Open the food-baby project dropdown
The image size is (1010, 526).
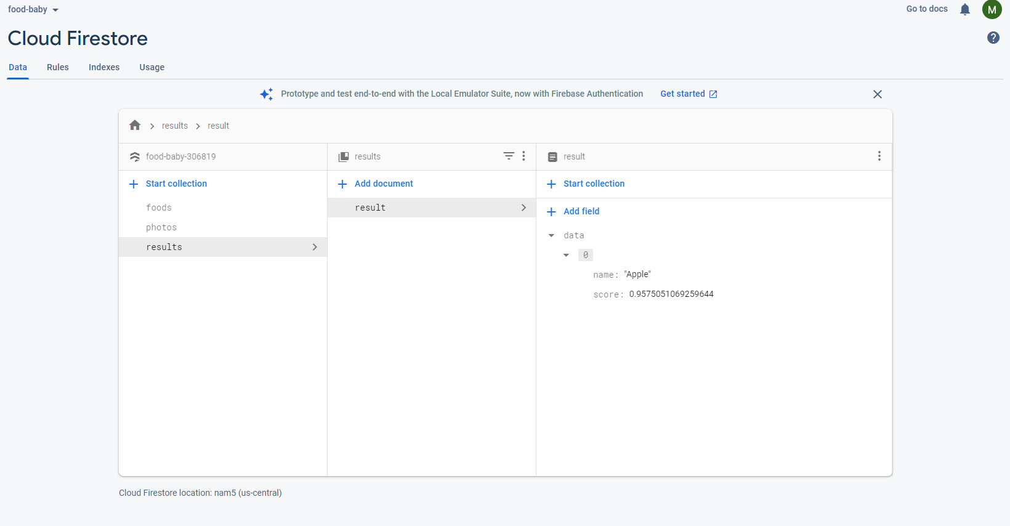(33, 10)
